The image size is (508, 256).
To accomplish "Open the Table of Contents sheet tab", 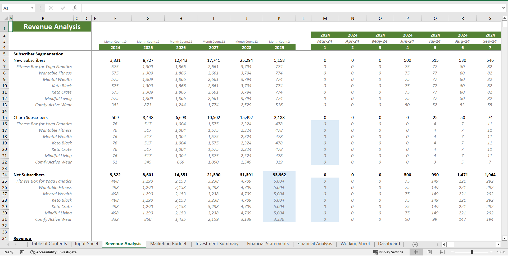I will click(49, 244).
